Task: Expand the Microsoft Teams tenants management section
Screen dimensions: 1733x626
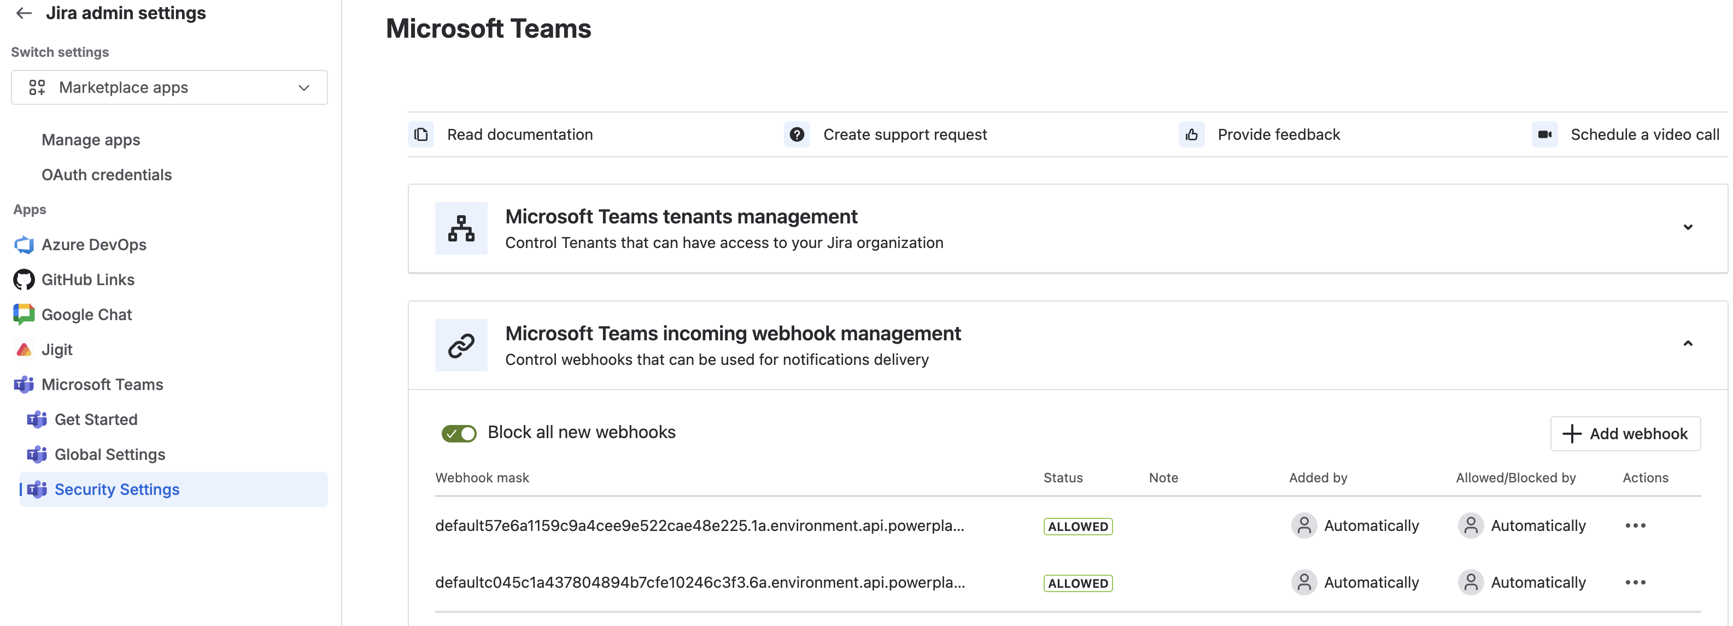Action: tap(1687, 227)
